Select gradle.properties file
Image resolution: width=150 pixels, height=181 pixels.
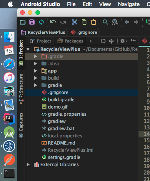(81, 114)
